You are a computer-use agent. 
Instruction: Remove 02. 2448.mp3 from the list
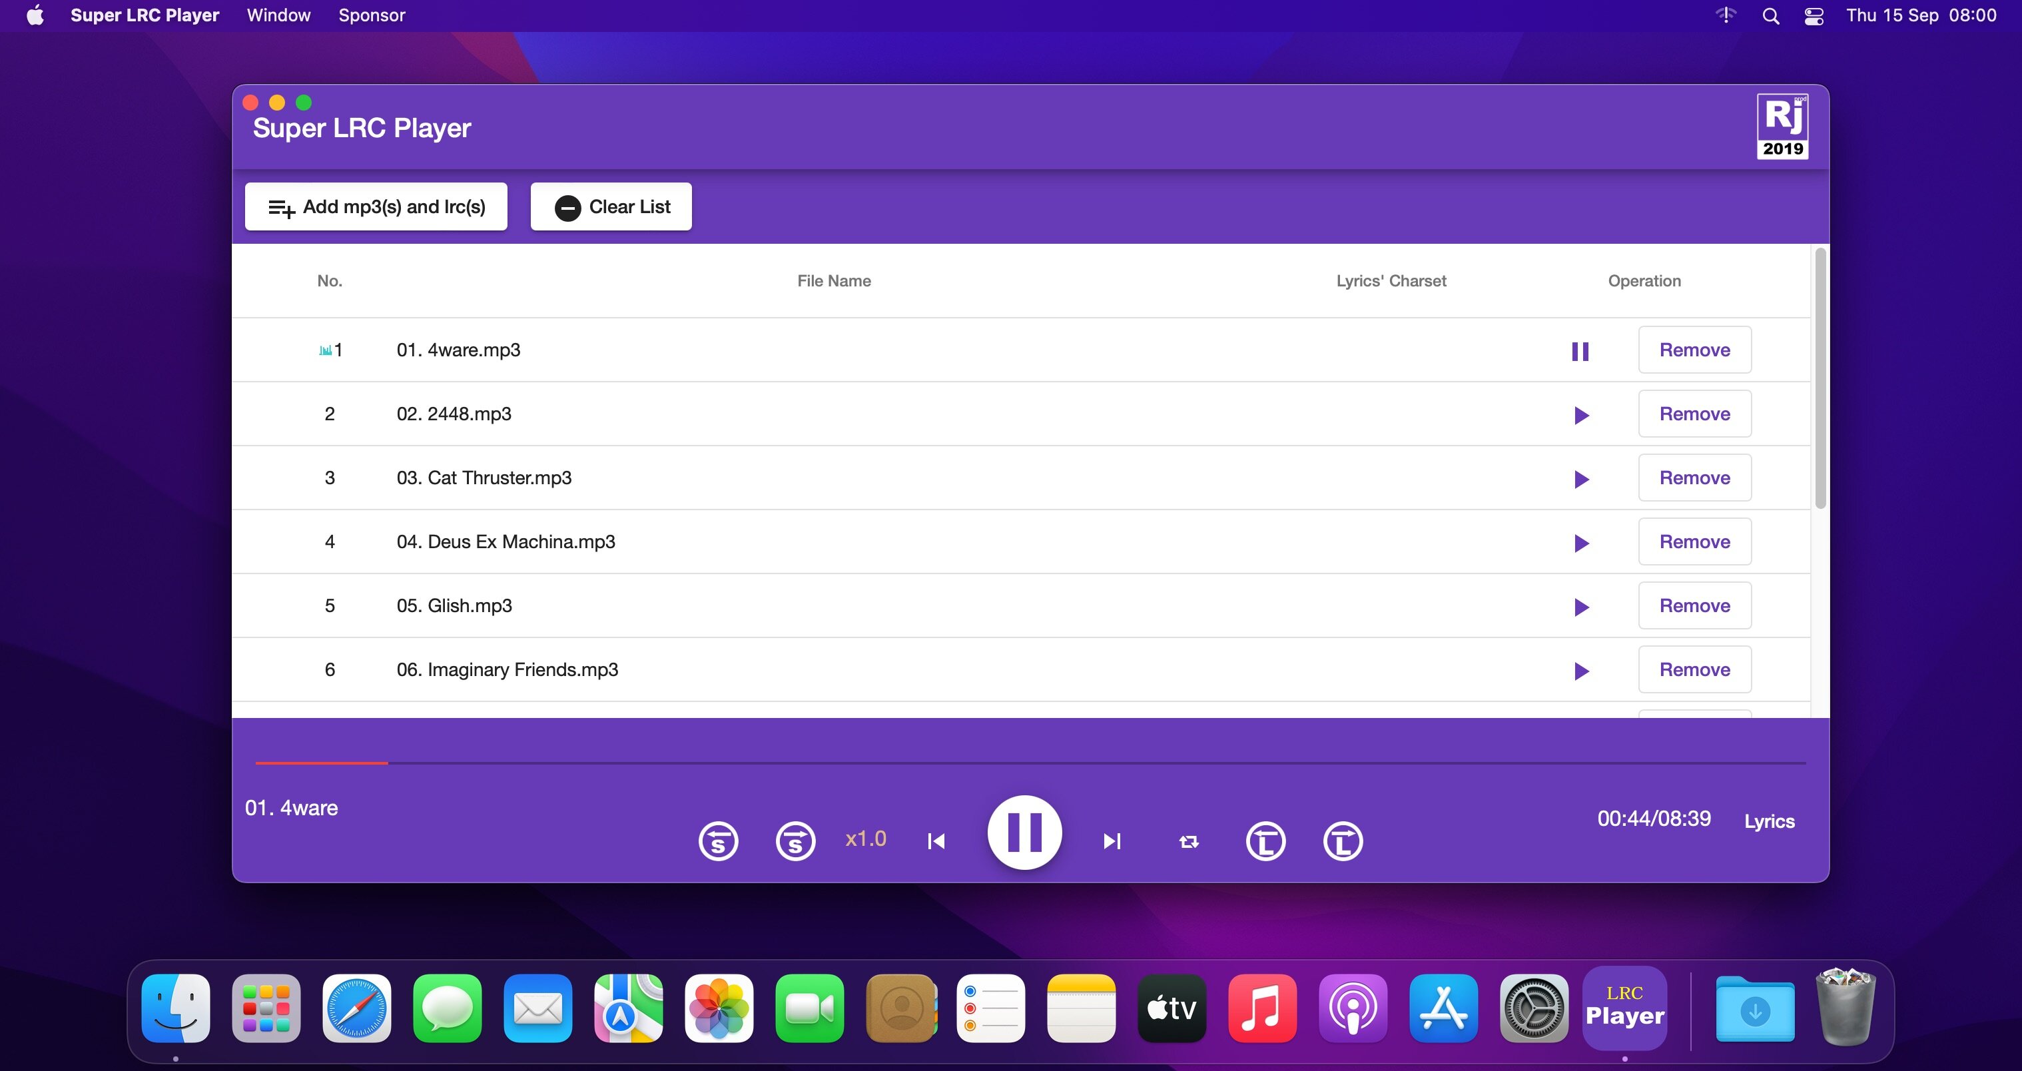[x=1695, y=414]
